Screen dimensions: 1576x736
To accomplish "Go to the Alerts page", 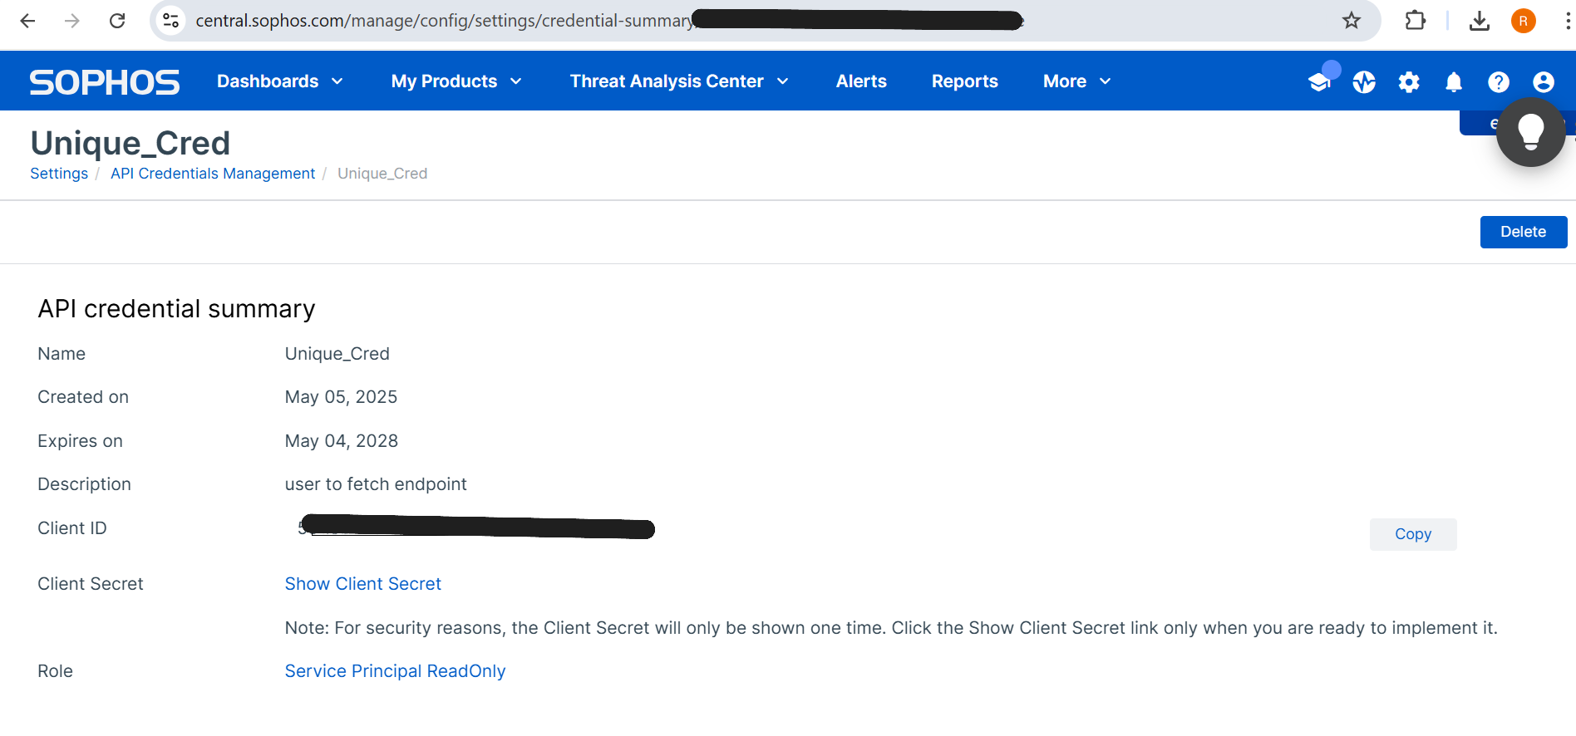I will (x=861, y=81).
